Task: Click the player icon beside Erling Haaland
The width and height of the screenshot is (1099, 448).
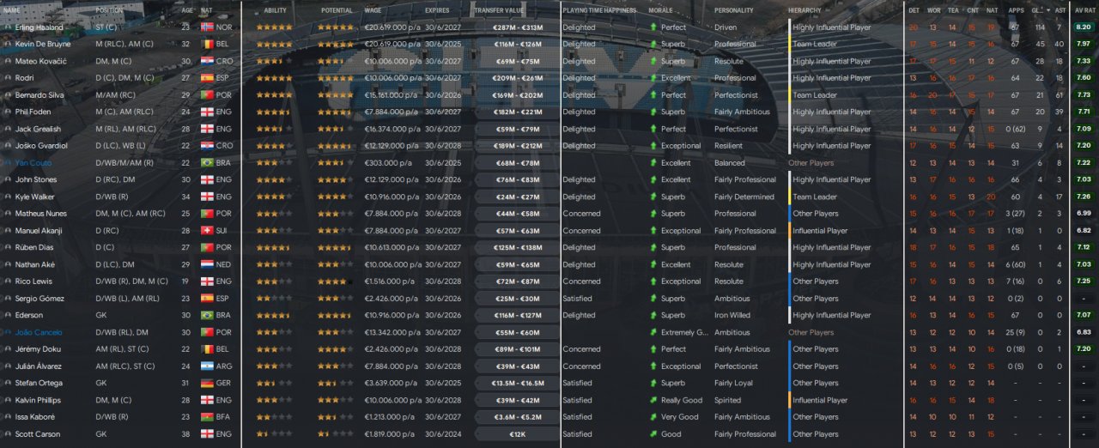Action: click(8, 27)
